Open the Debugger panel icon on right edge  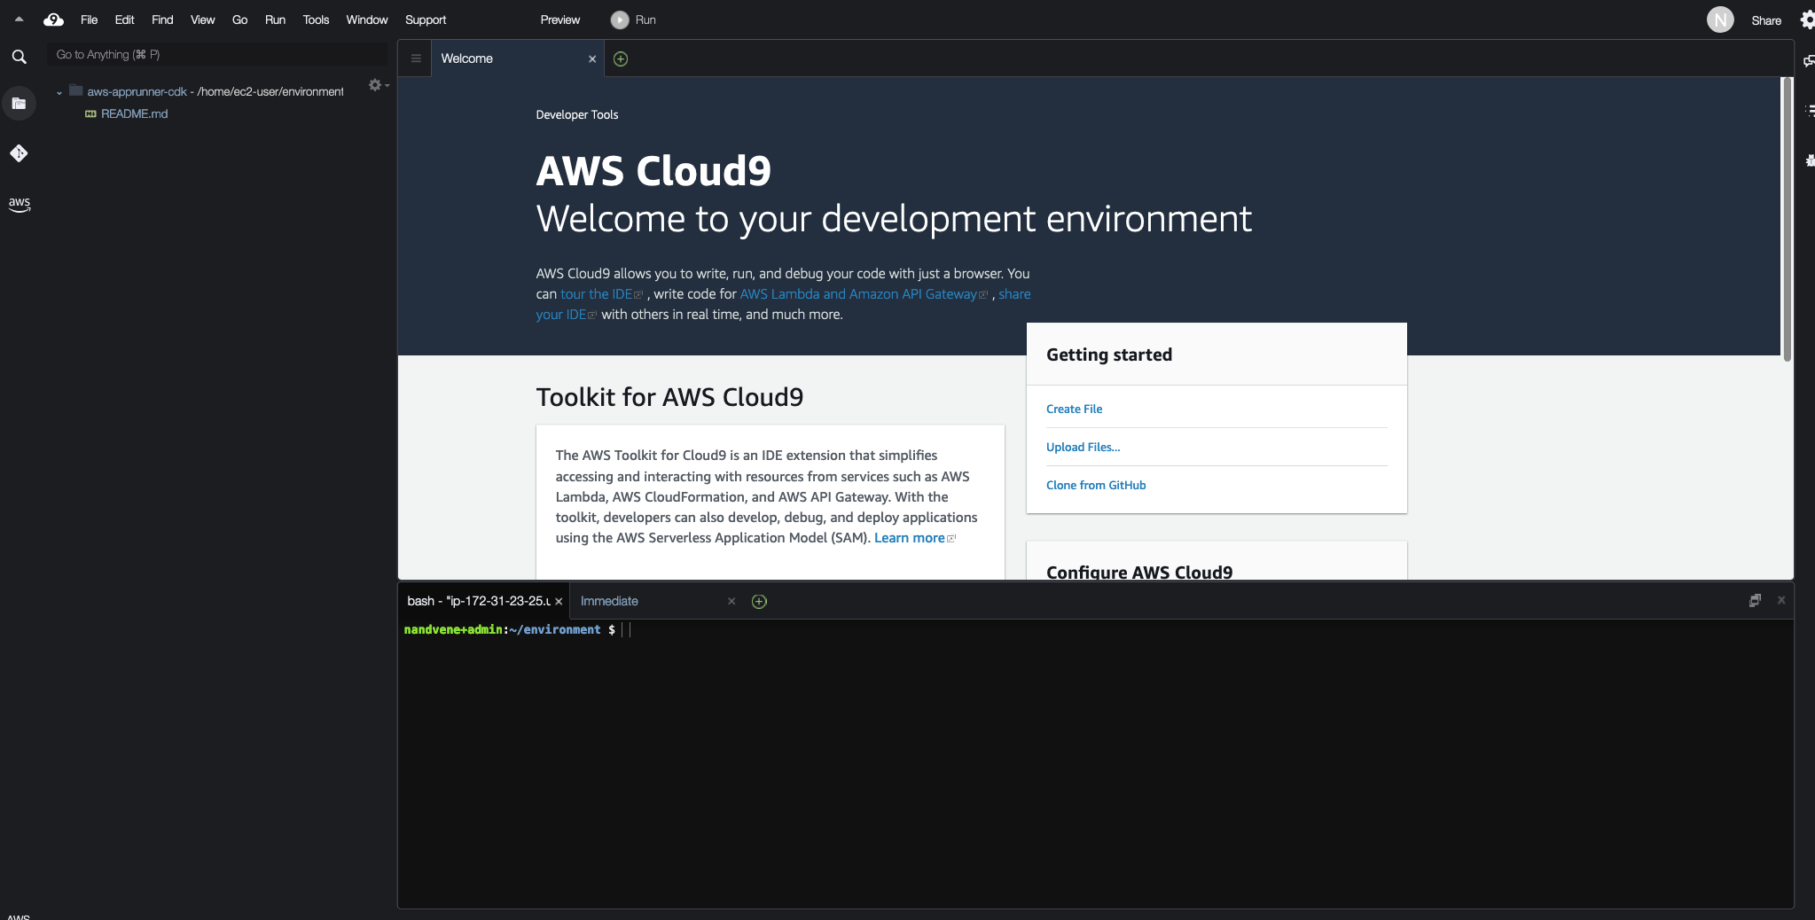click(1809, 160)
